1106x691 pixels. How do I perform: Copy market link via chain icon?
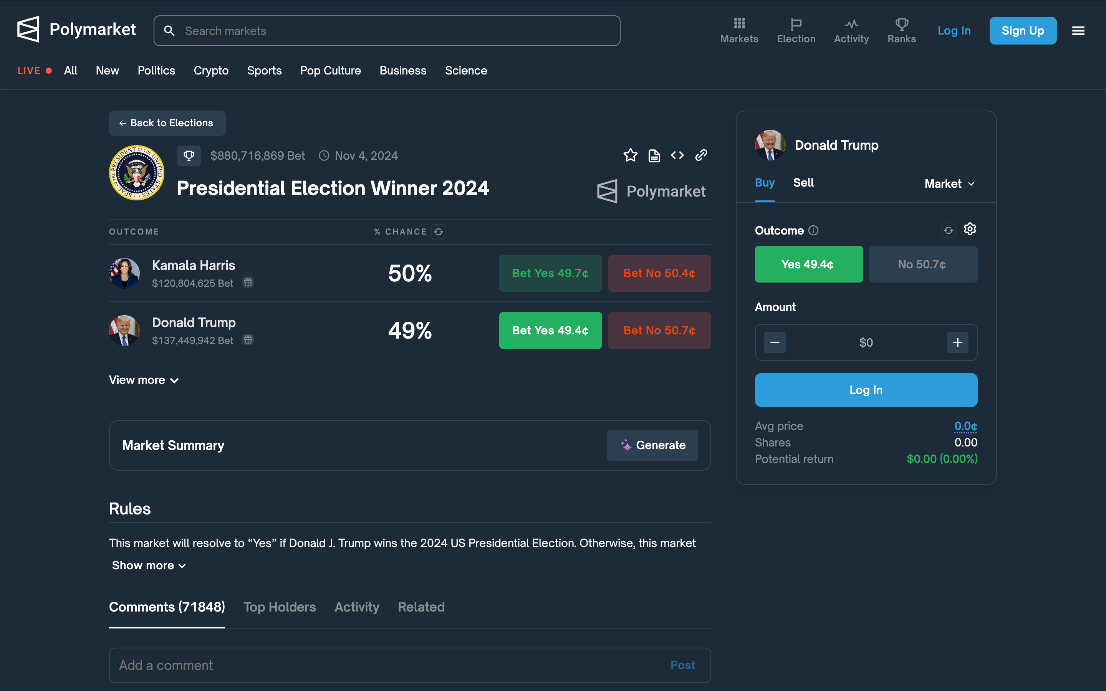tap(701, 155)
